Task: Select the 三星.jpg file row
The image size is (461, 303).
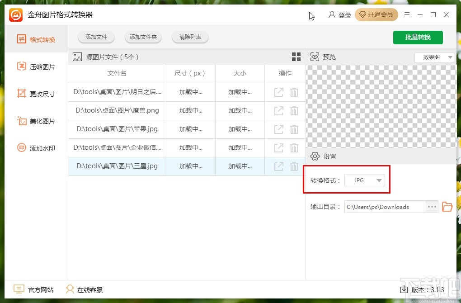Action: click(117, 166)
